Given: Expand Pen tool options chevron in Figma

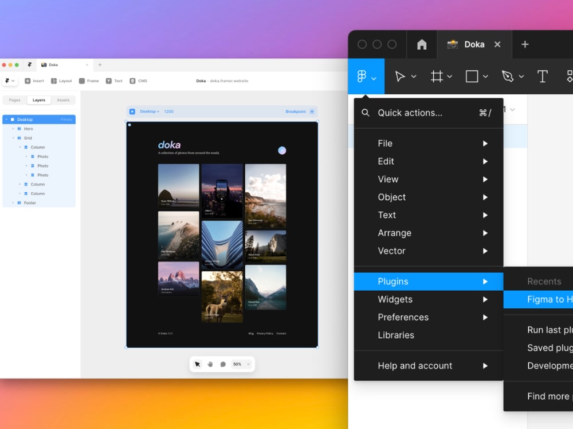Looking at the screenshot, I should 521,77.
